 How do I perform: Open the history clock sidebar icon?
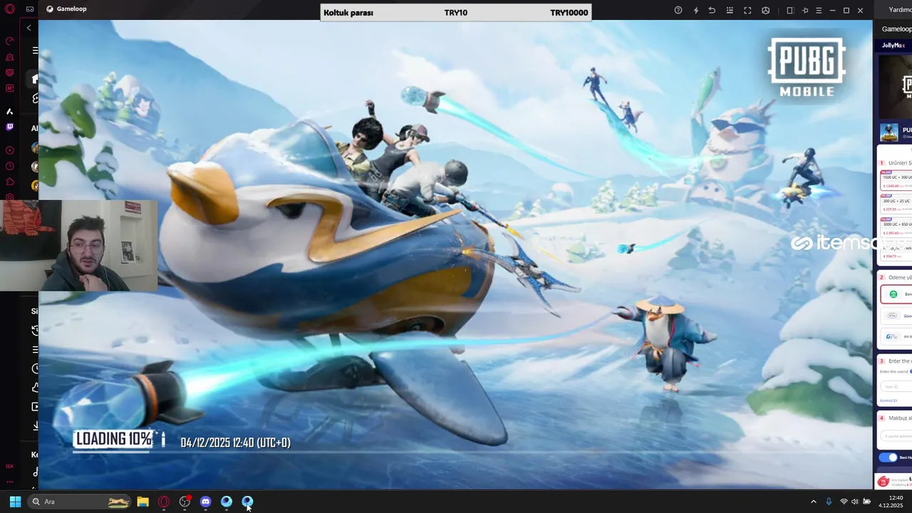coord(10,166)
